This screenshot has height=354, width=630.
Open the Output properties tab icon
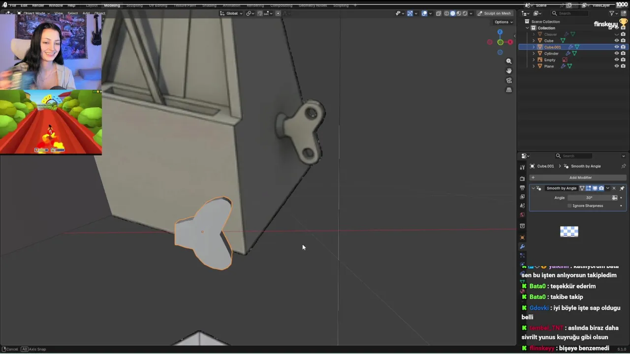click(x=522, y=188)
